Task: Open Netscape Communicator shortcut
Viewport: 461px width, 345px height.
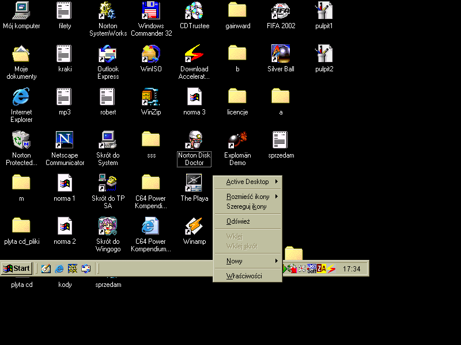Action: click(65, 140)
